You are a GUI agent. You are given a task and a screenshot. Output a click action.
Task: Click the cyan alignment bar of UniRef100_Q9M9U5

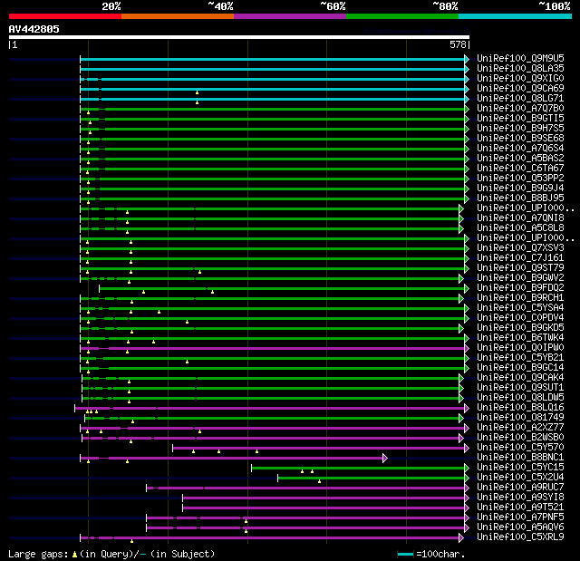275,59
